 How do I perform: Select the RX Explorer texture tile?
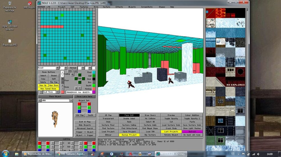tap(235, 85)
